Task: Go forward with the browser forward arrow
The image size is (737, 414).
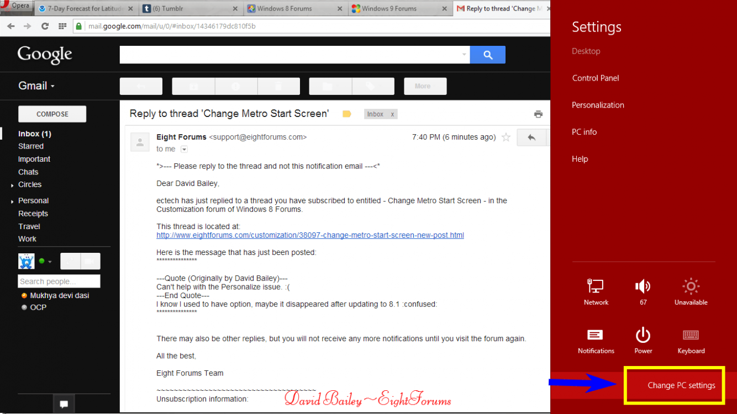Action: point(28,26)
